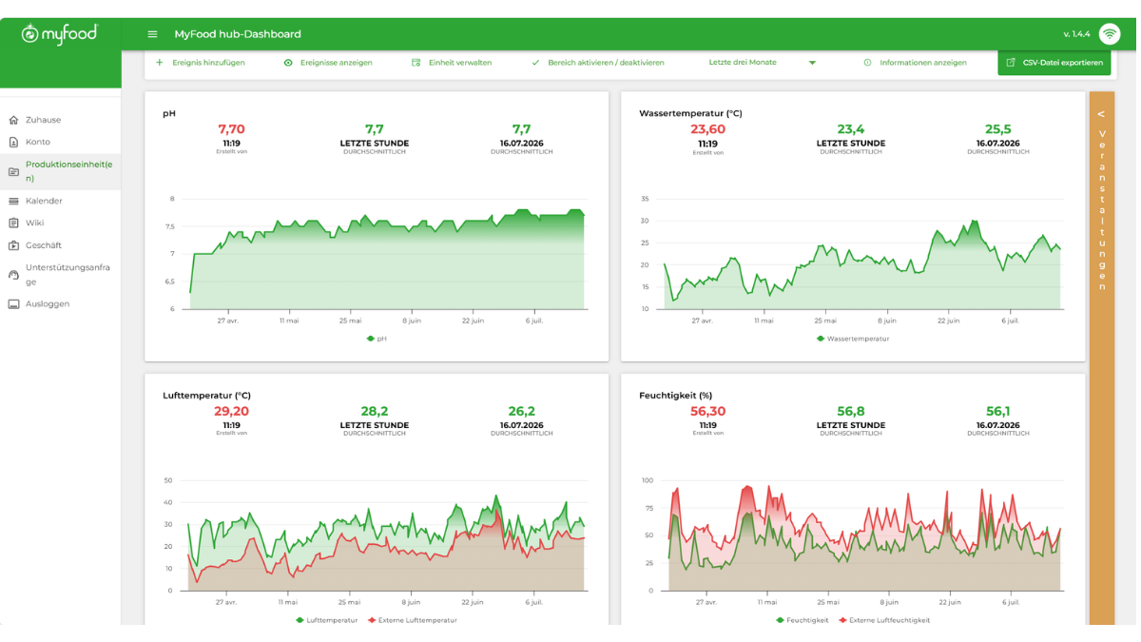Click the Geschäft shop icon

(13, 245)
